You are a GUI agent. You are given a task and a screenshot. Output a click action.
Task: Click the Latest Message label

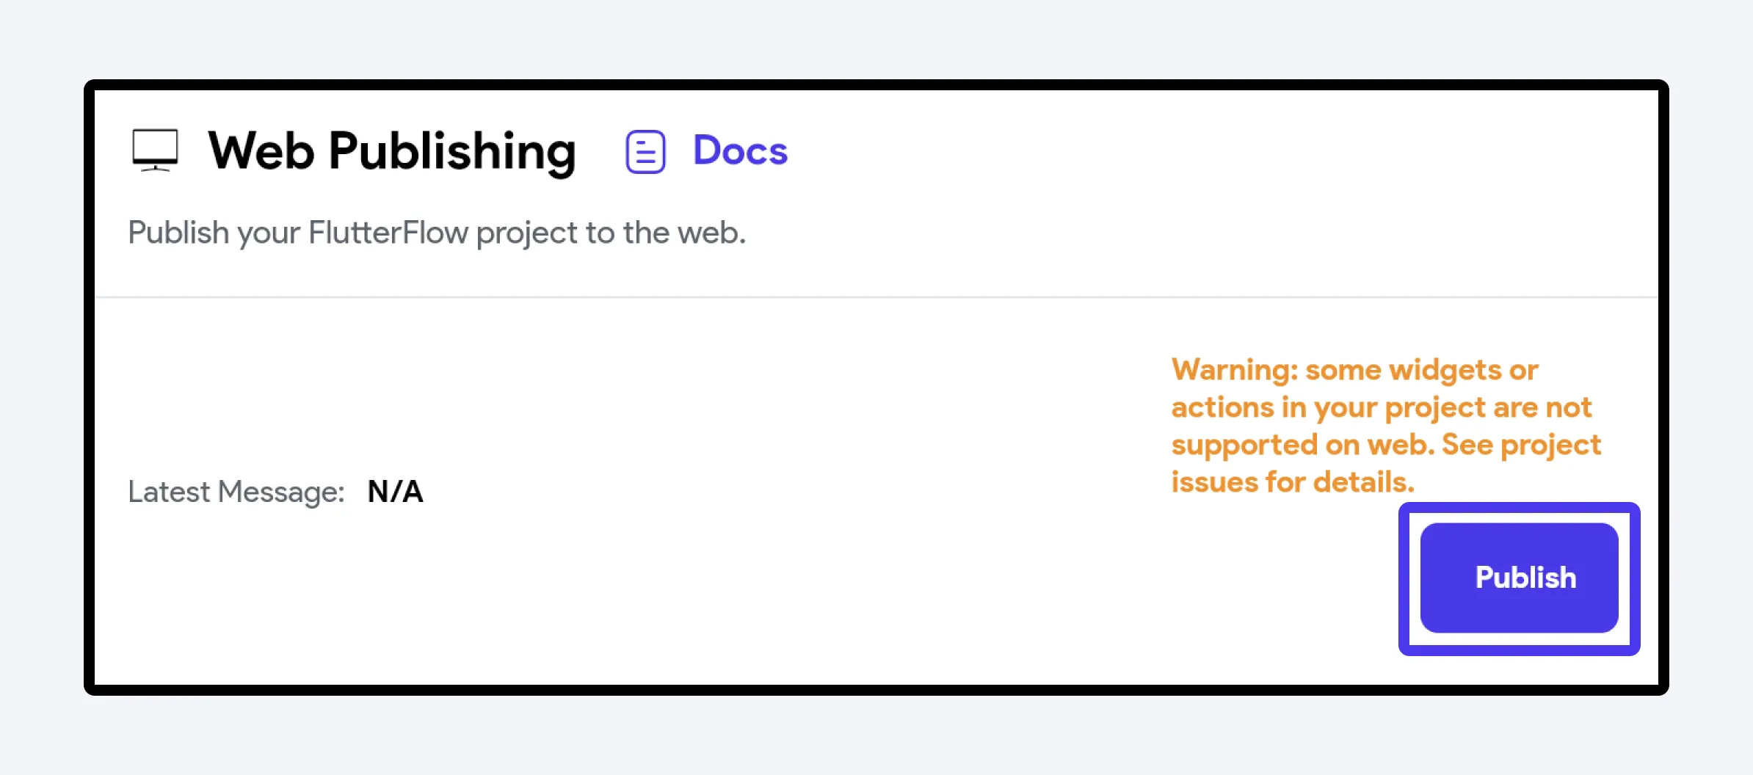236,492
